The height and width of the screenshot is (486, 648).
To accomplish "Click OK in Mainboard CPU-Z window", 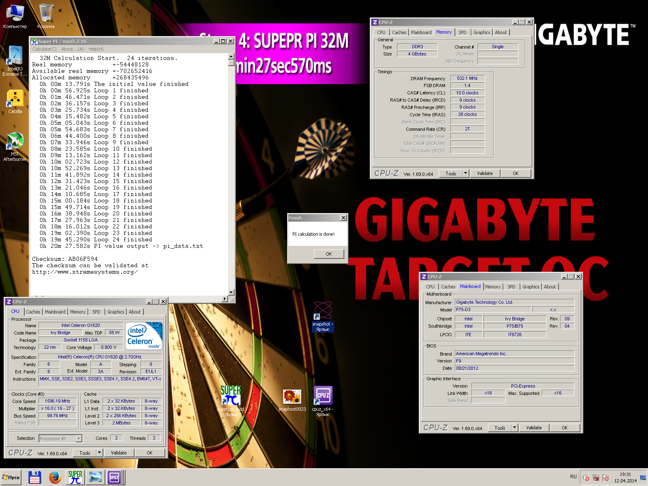I will click(565, 428).
